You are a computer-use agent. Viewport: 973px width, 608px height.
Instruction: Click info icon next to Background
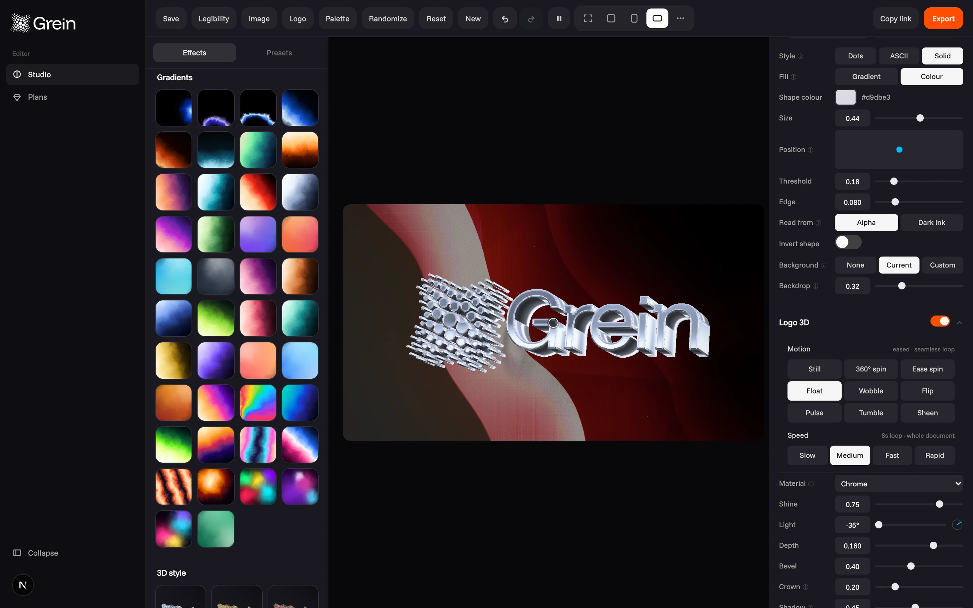click(x=824, y=265)
